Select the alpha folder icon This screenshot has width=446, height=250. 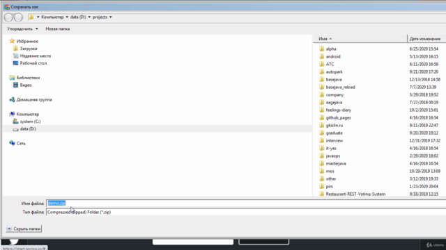point(322,49)
